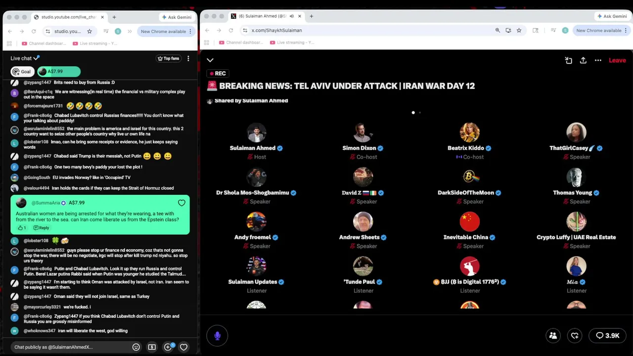The image size is (633, 356).
Task: Open Chrome profile avatar in X window
Action: (x=565, y=30)
